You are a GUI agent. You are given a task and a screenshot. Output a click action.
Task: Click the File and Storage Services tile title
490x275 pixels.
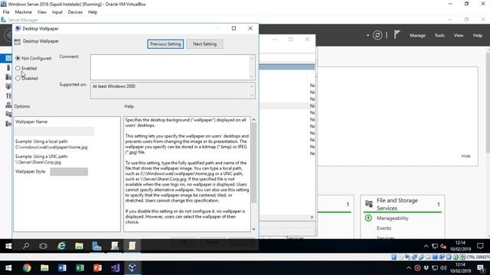pos(397,204)
